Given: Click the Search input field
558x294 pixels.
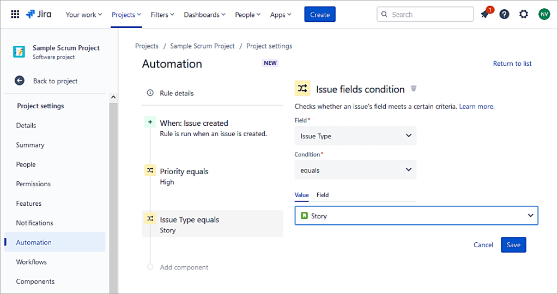Looking at the screenshot, I should (x=425, y=14).
